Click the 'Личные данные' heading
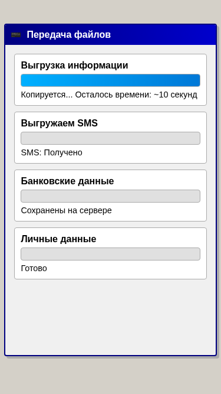Screen dimensions: 221x394 pyautogui.click(x=58, y=239)
